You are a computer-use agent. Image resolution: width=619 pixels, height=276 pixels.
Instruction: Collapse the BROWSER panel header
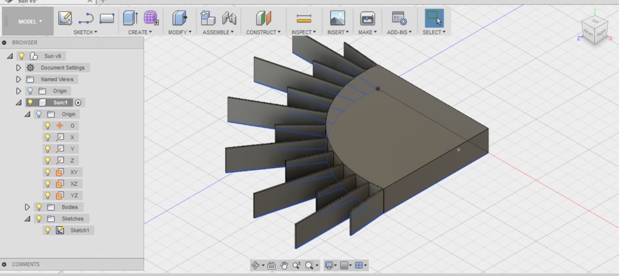4,43
